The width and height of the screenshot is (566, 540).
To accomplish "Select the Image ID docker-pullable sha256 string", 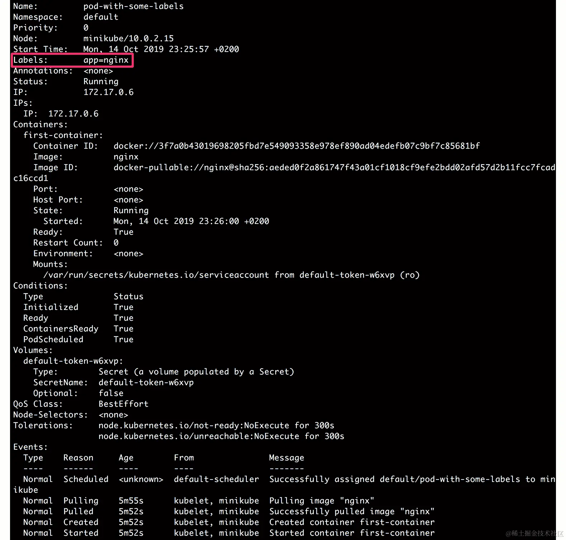I will 334,167.
